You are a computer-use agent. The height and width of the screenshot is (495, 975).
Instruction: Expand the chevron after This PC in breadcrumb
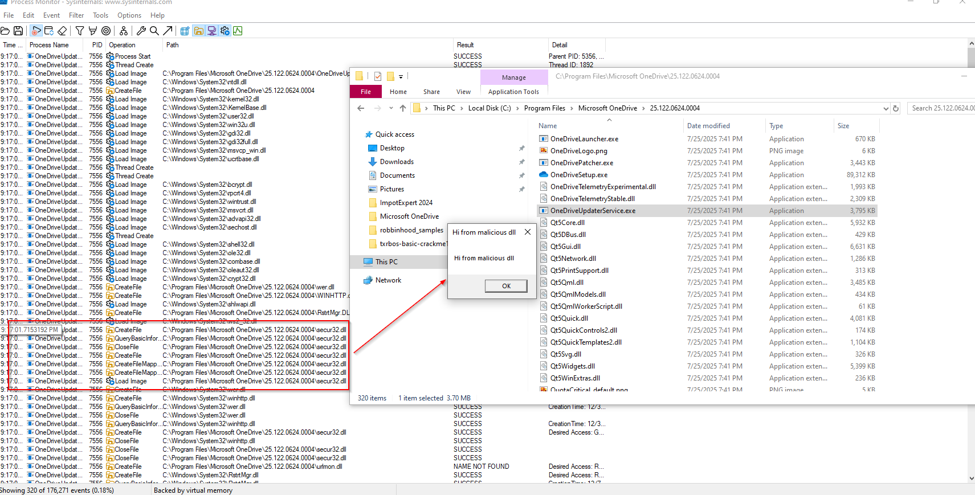coord(461,108)
